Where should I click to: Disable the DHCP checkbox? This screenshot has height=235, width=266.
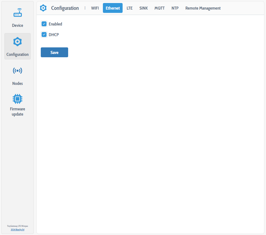(44, 35)
